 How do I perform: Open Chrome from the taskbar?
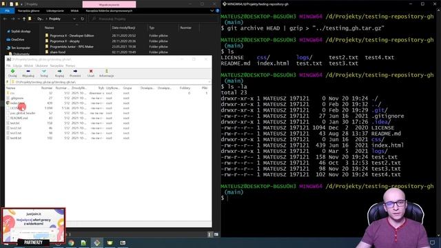click(x=71, y=242)
